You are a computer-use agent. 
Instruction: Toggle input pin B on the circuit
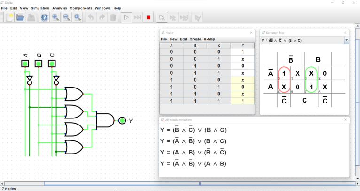pos(39,63)
